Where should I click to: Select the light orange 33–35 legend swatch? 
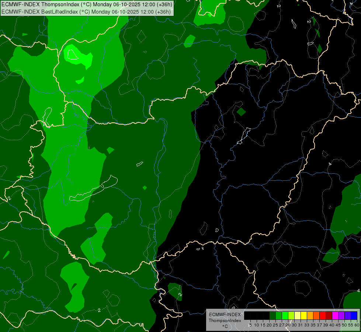tap(310, 315)
